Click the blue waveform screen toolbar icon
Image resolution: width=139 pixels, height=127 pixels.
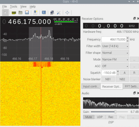pos(44,12)
